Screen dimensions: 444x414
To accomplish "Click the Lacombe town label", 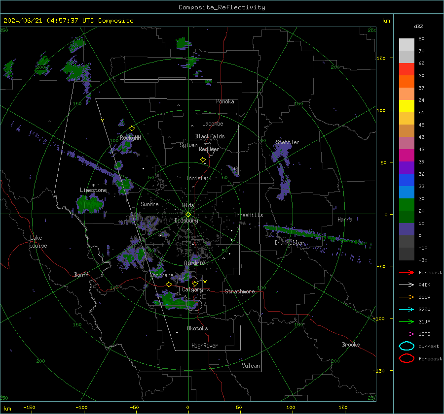I will point(213,124).
